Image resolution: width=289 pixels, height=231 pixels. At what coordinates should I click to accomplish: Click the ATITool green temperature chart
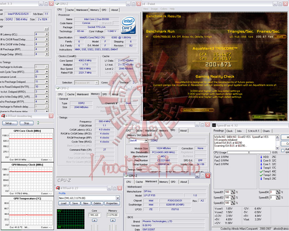pyautogui.click(x=70, y=219)
